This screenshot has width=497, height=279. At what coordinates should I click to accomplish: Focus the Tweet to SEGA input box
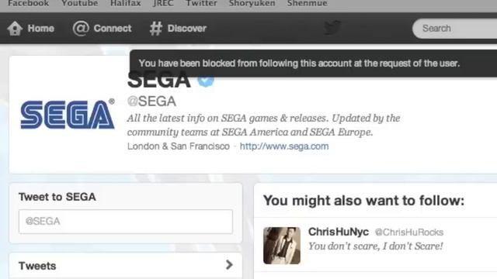click(126, 222)
